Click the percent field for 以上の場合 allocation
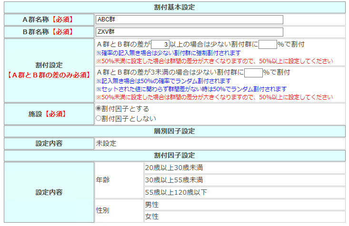 tap(268, 45)
